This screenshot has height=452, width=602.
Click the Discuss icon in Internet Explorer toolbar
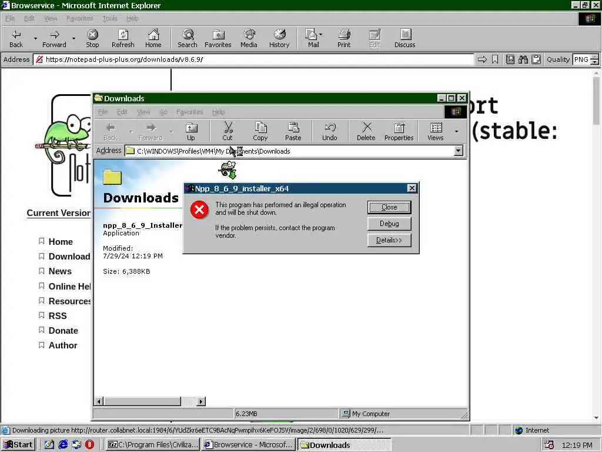point(404,38)
